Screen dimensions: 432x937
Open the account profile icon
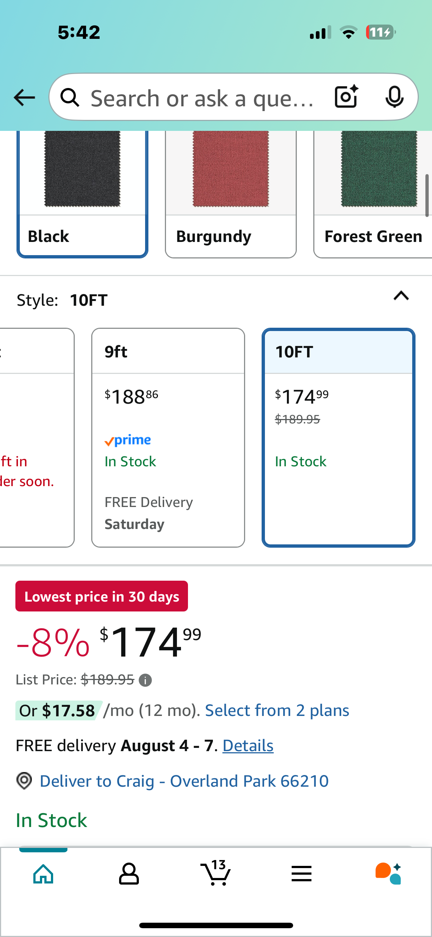(129, 874)
